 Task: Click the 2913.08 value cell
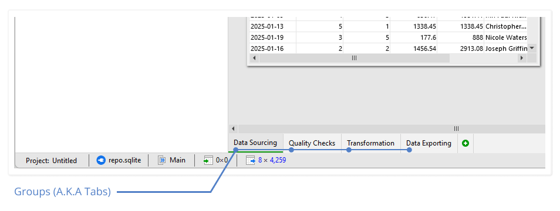(461, 49)
